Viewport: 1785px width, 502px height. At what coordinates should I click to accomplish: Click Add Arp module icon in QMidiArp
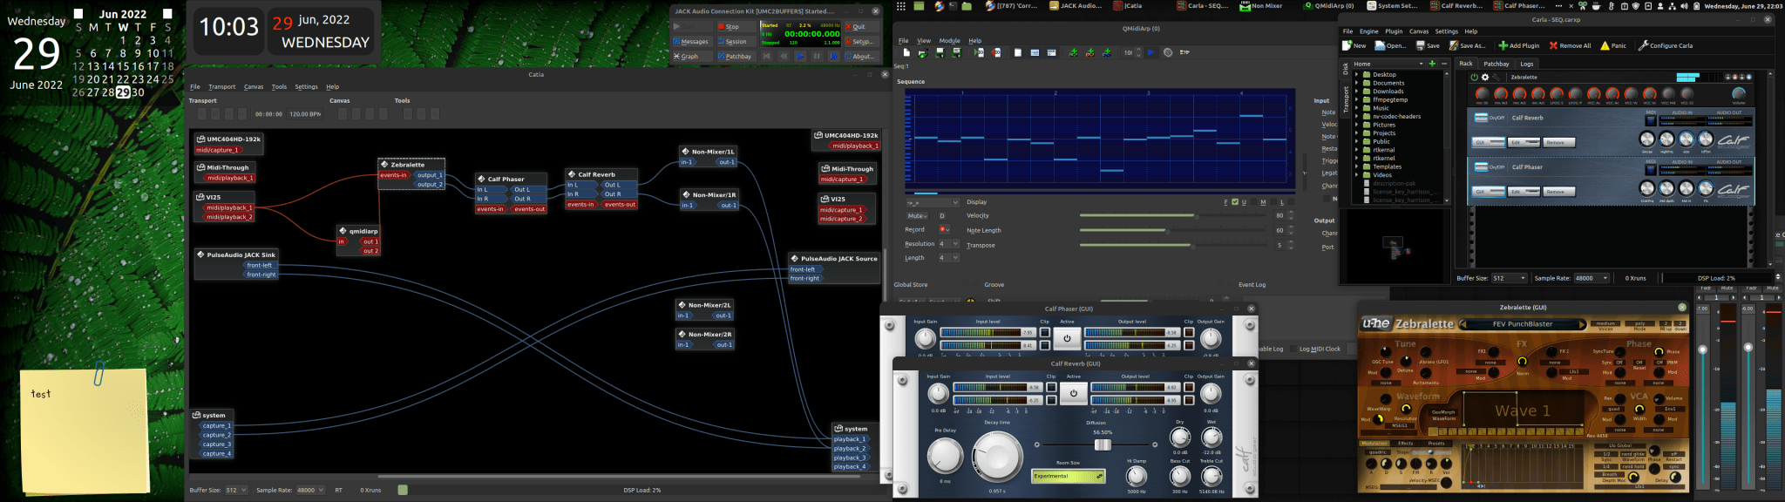click(x=1073, y=52)
